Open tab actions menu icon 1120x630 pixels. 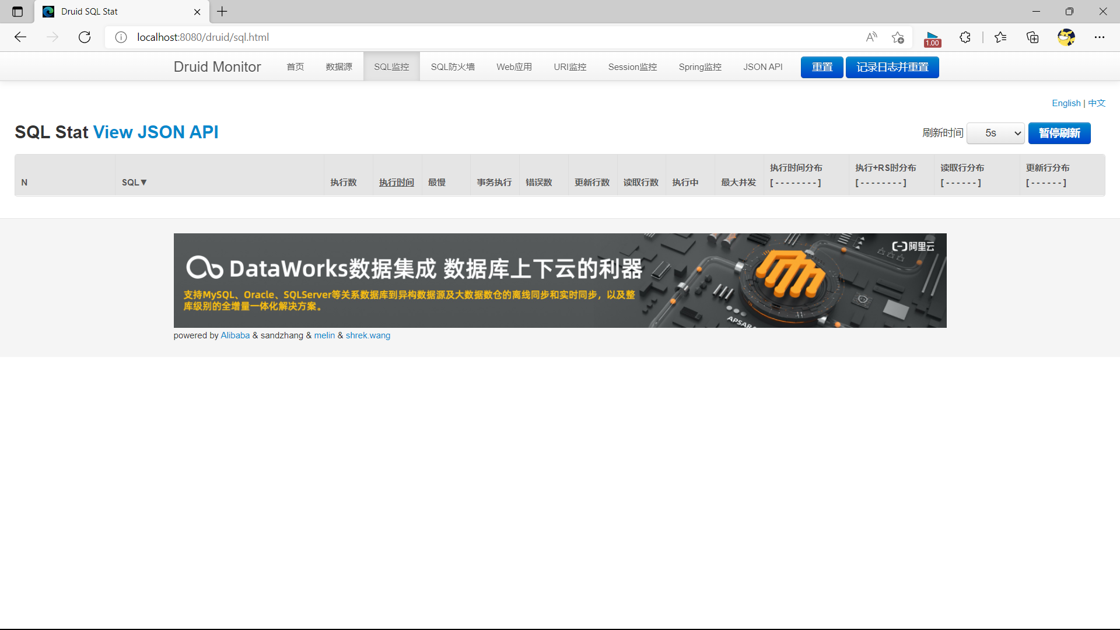pos(17,12)
